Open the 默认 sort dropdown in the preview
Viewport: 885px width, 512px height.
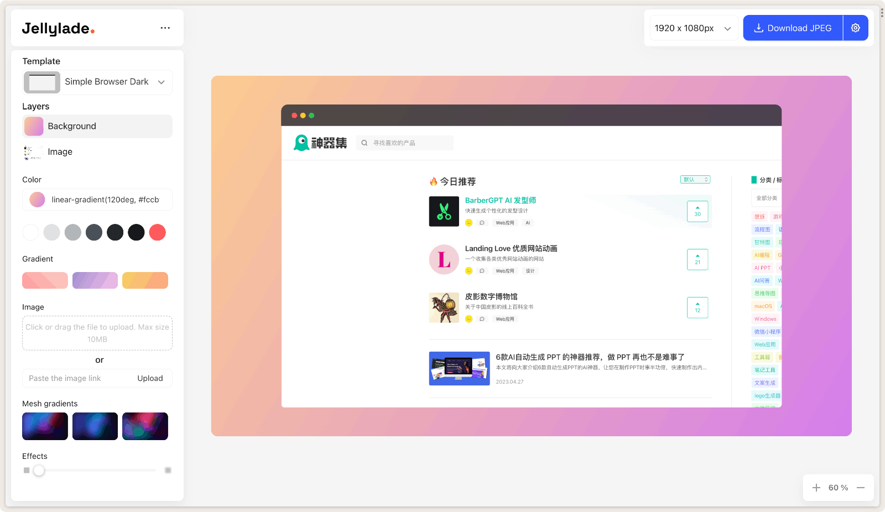click(695, 179)
